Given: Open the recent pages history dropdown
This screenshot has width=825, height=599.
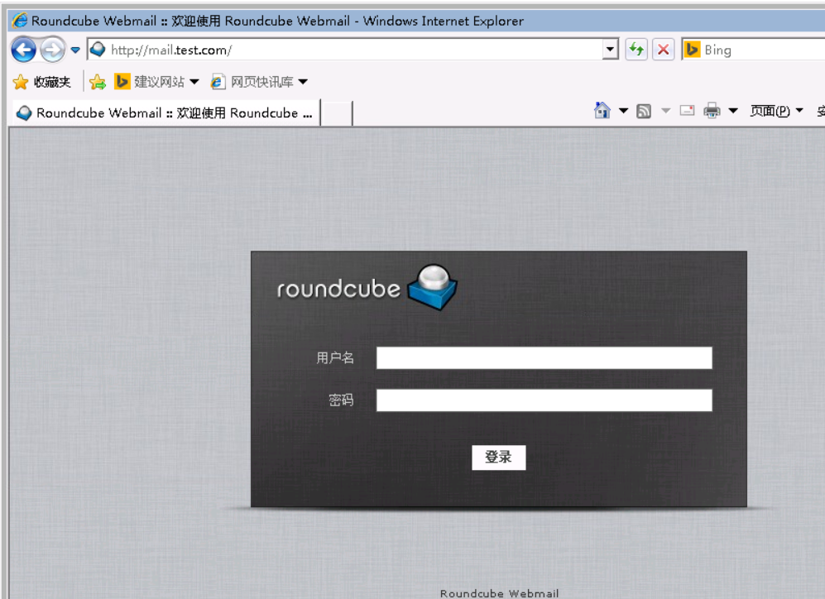Looking at the screenshot, I should click(75, 50).
